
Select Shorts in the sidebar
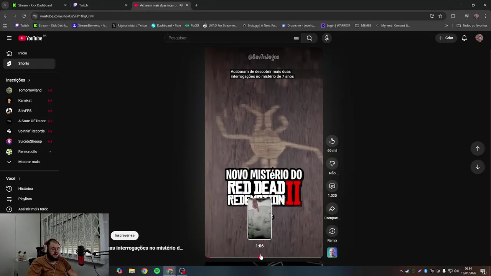pos(29,63)
